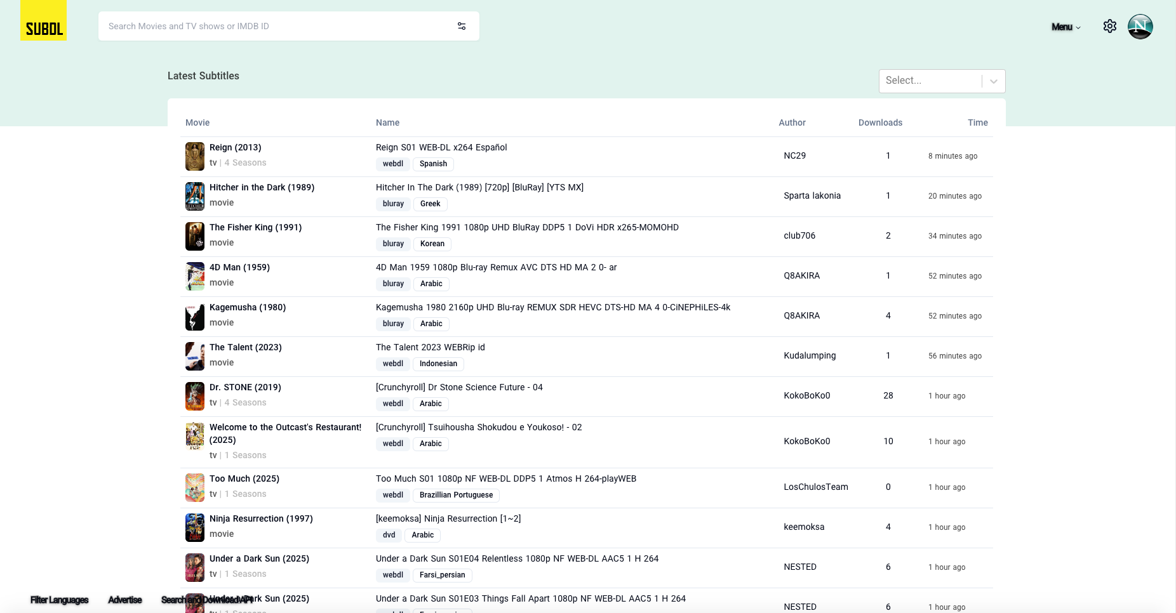Image resolution: width=1176 pixels, height=613 pixels.
Task: Click the dvd tag on Ninja Resurrection
Action: [389, 535]
